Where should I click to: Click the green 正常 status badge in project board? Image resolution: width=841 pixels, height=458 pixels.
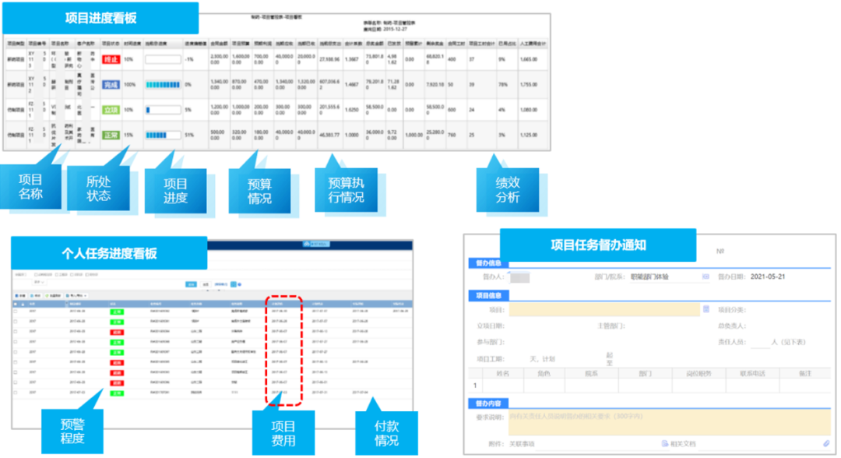click(x=111, y=135)
